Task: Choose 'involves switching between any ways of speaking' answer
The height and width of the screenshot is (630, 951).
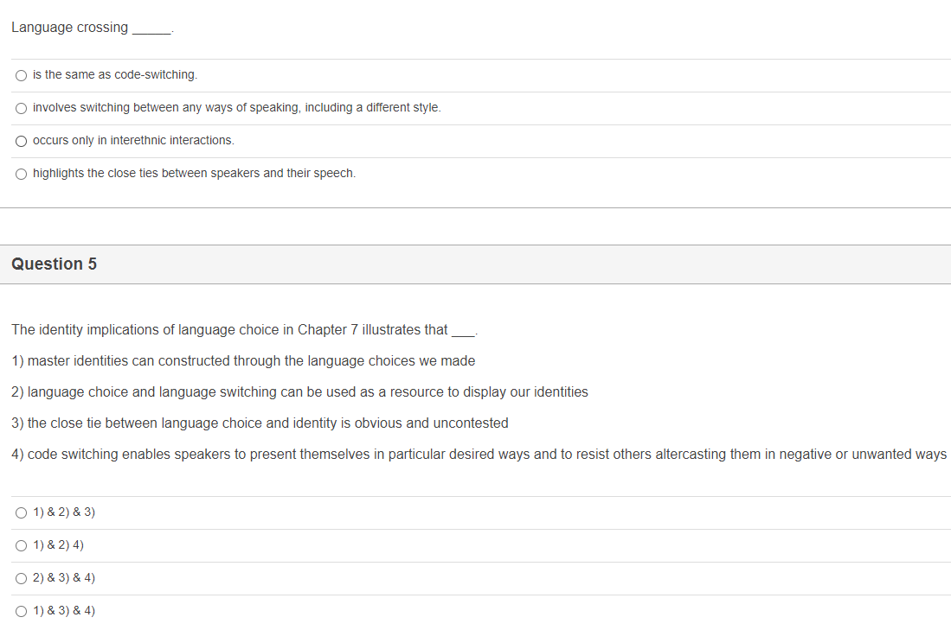Action: [21, 107]
